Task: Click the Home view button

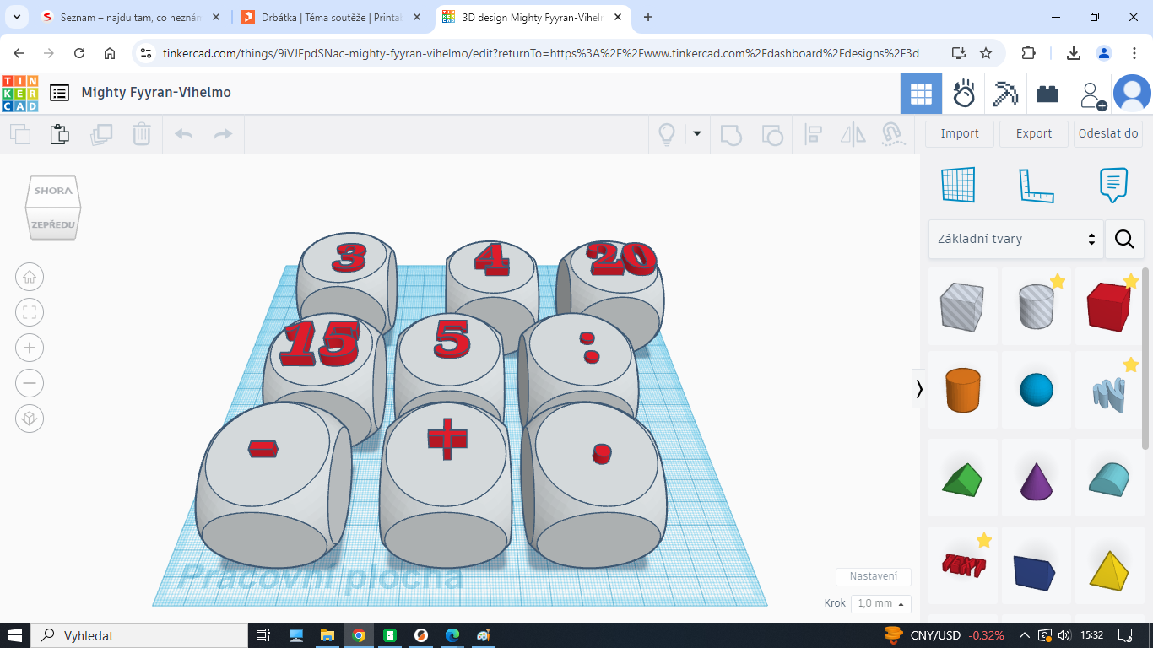Action: tap(30, 277)
